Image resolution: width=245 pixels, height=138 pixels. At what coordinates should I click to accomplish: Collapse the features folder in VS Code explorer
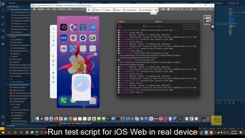pyautogui.click(x=9, y=37)
